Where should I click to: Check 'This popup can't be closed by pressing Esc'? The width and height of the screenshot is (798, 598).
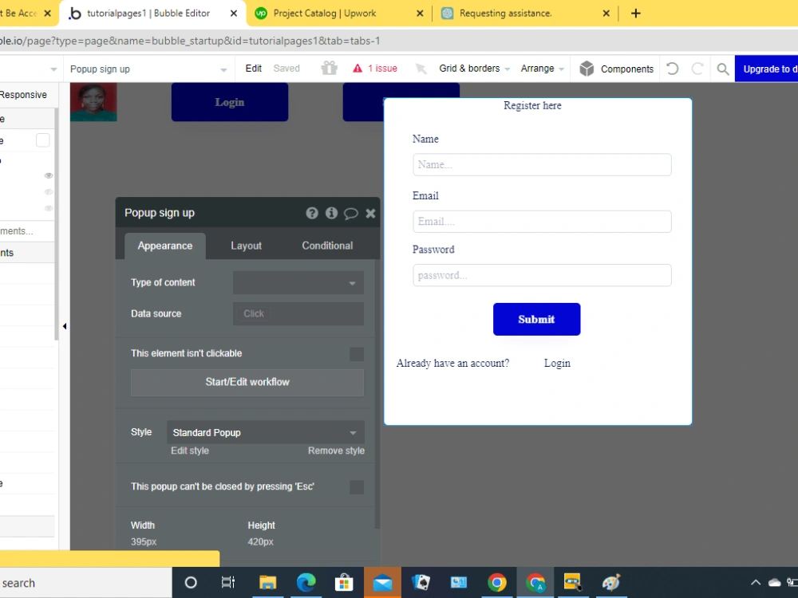coord(356,486)
